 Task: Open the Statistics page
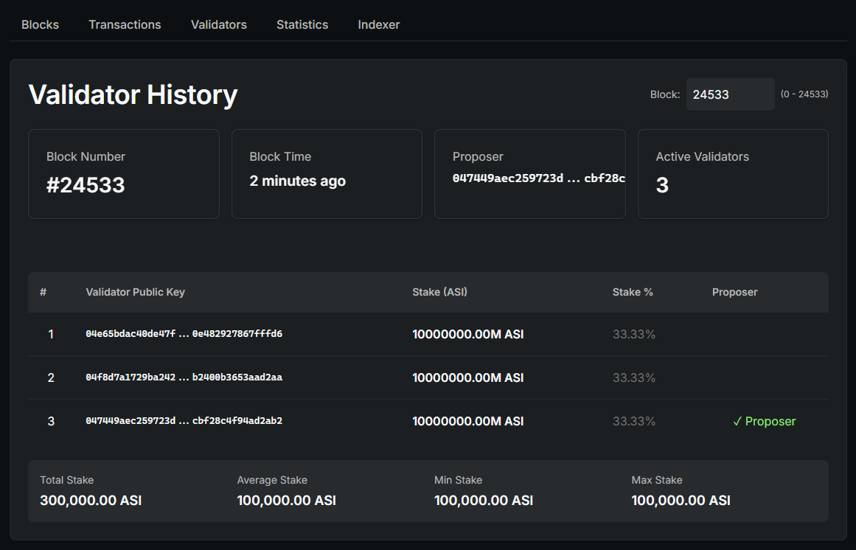[302, 24]
